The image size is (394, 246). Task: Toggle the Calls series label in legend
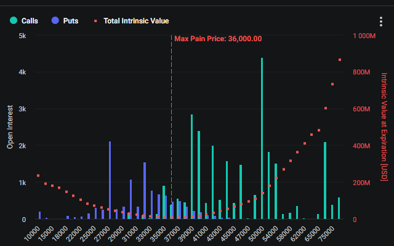pos(30,21)
